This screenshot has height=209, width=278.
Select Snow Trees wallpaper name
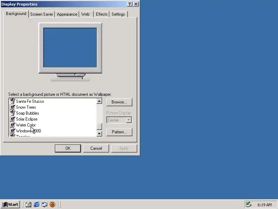(26, 107)
